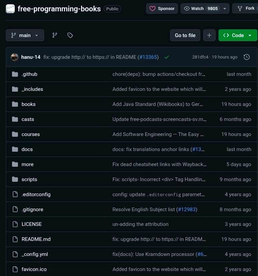Open the docs folder
Viewport: 258px width, 276px height.
click(x=27, y=149)
